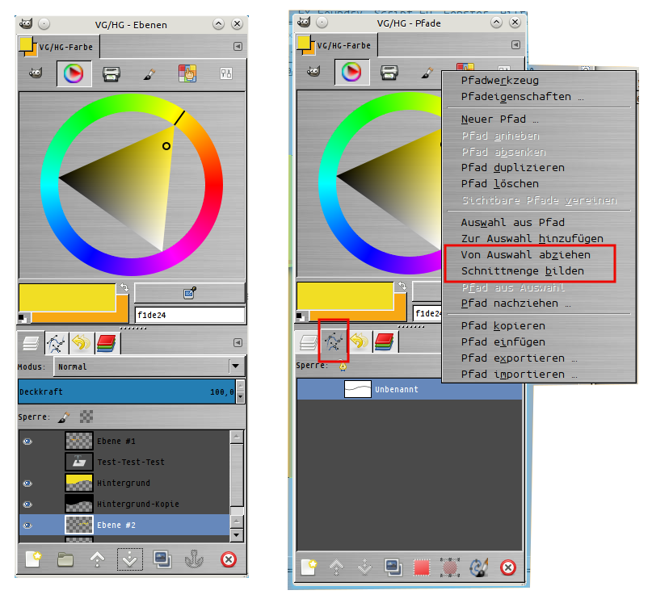The image size is (652, 603).
Task: Convert selection to path in Pfade window
Action: coord(450,567)
